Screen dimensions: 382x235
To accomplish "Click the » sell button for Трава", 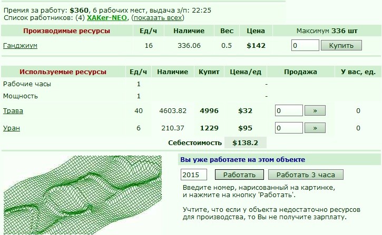I will pos(315,110).
